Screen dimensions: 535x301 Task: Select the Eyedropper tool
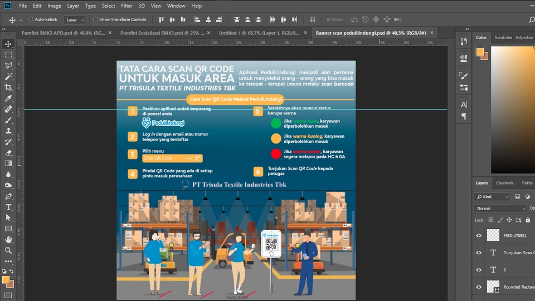pos(8,98)
